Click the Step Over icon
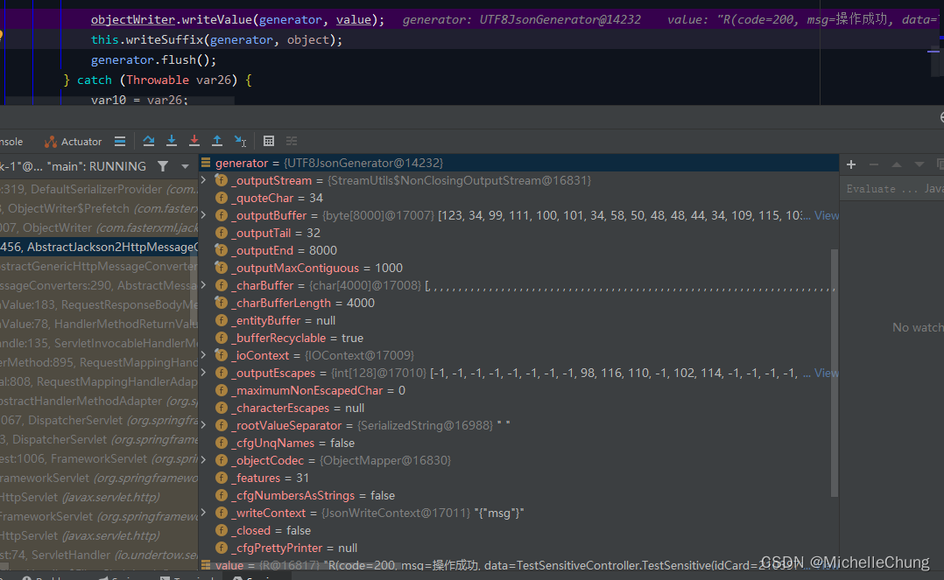944x580 pixels. 148,141
